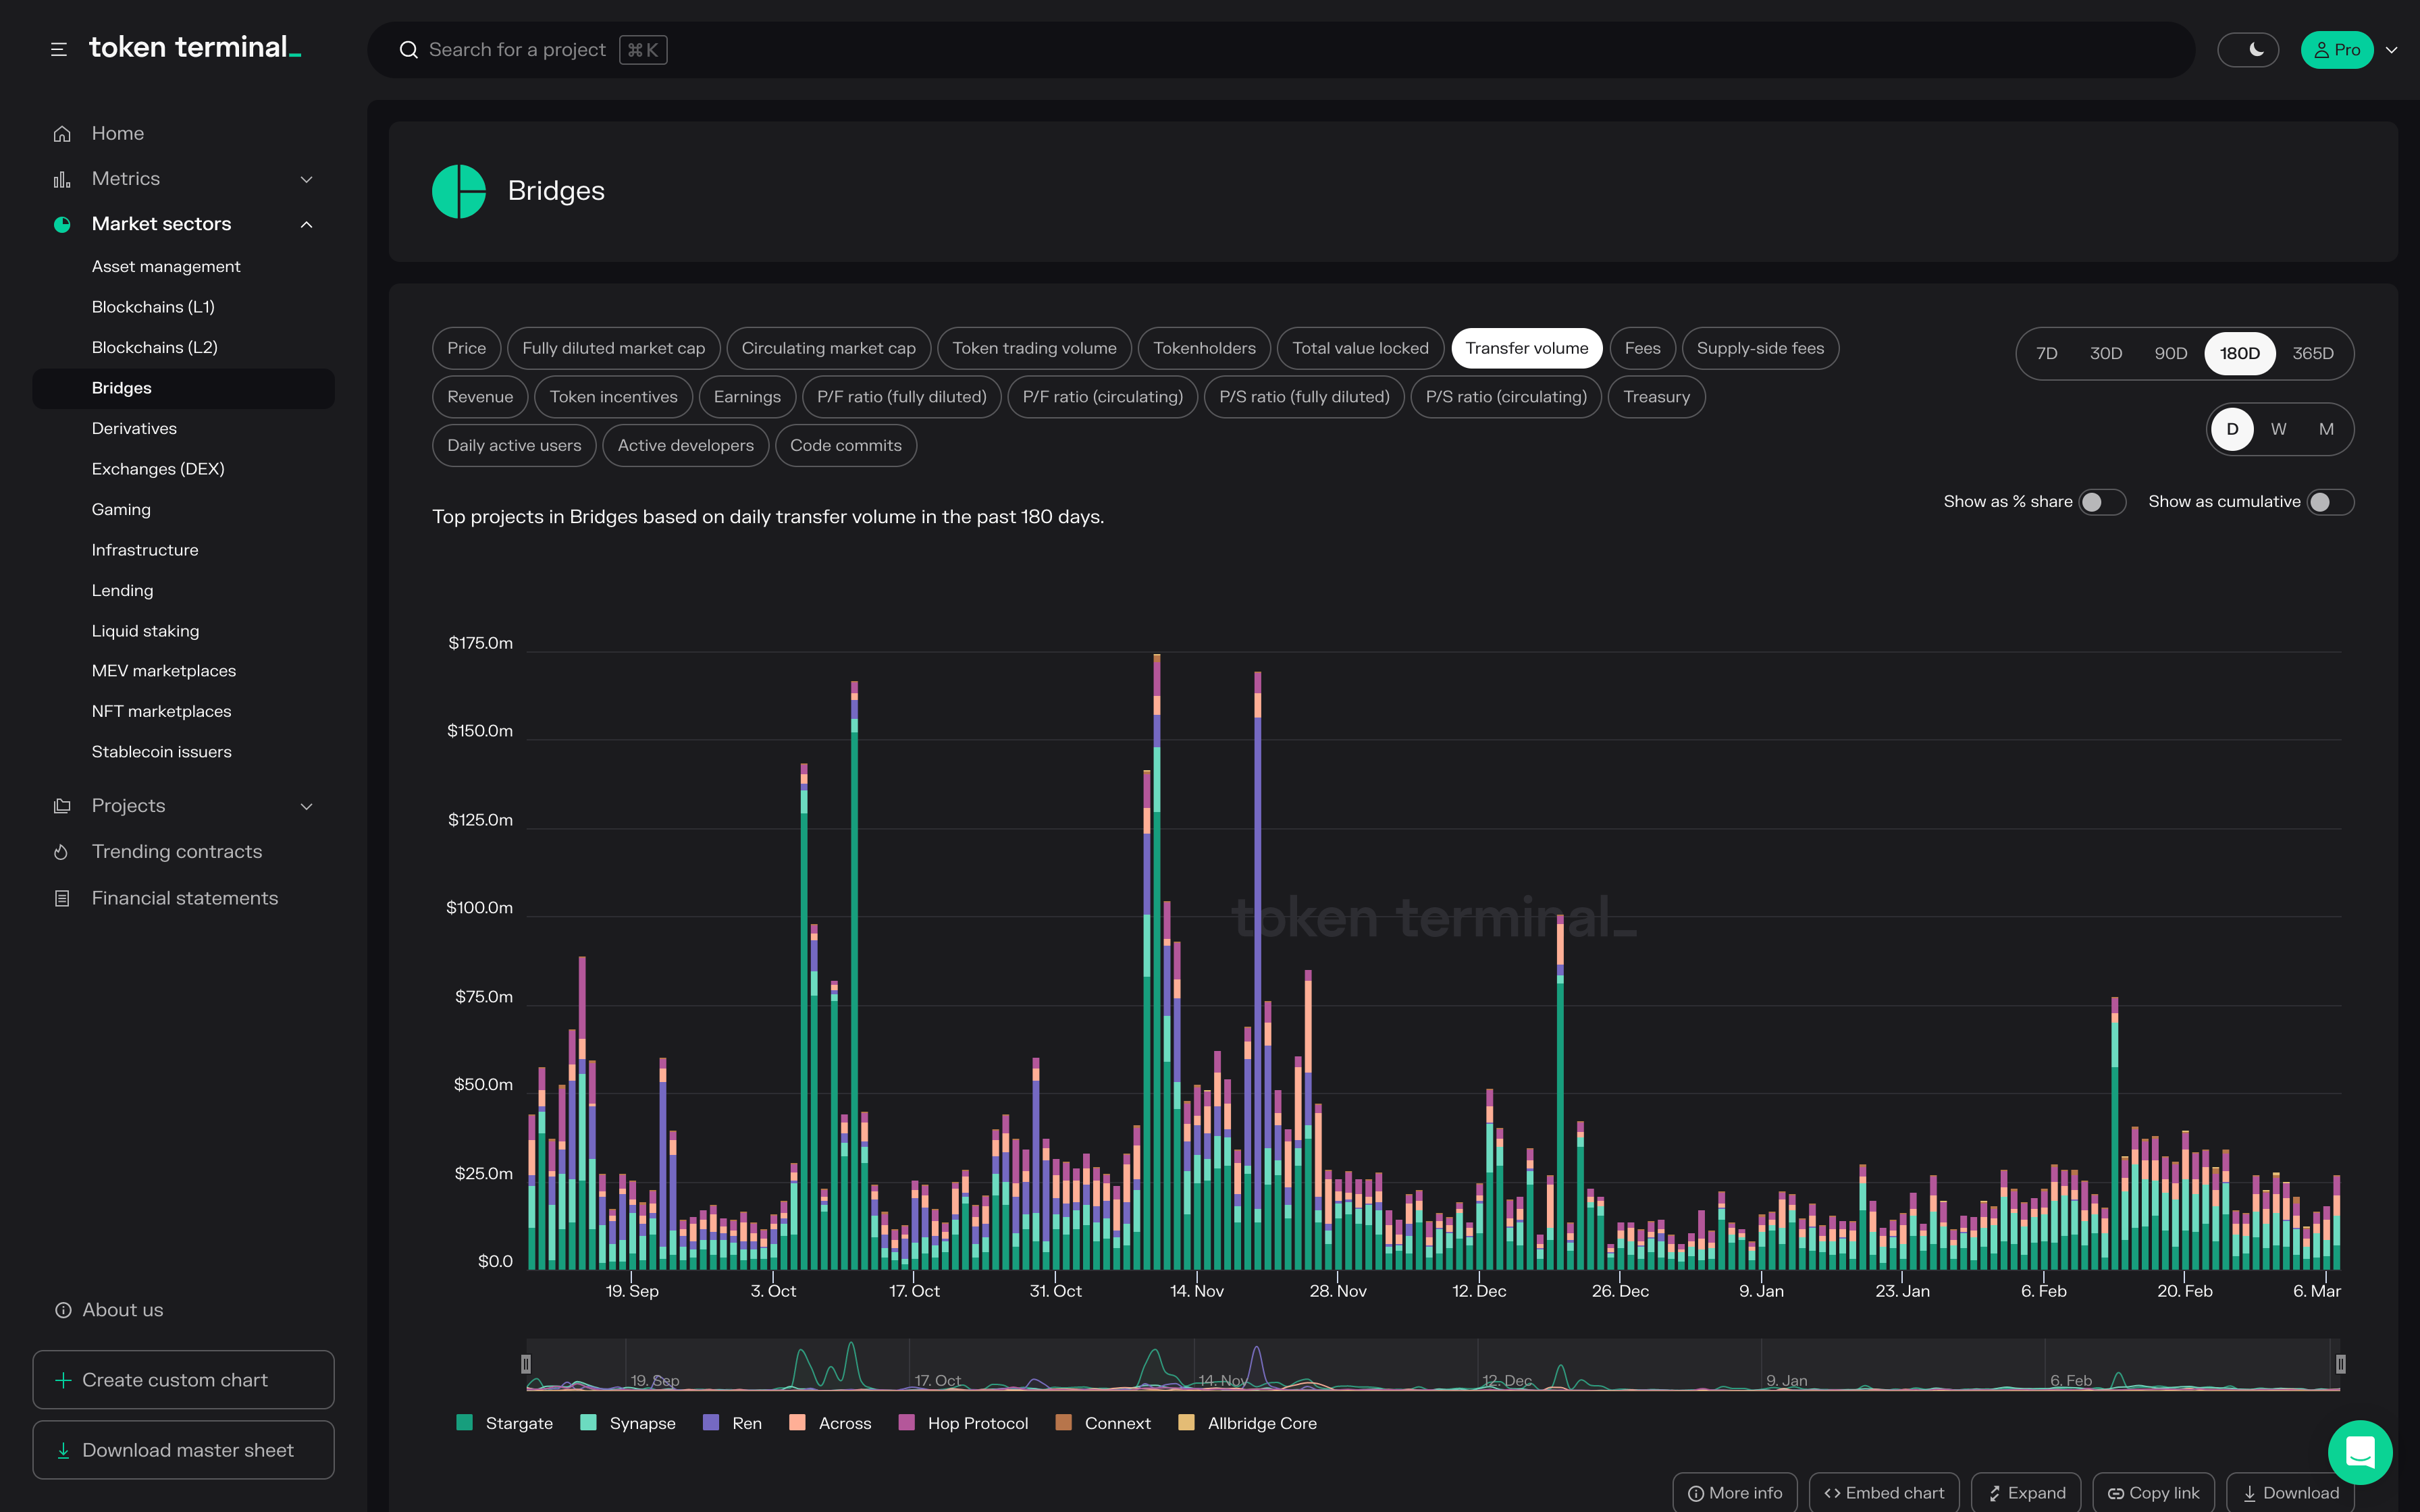2420x1512 pixels.
Task: Click the Embed chart button
Action: pyautogui.click(x=1884, y=1492)
